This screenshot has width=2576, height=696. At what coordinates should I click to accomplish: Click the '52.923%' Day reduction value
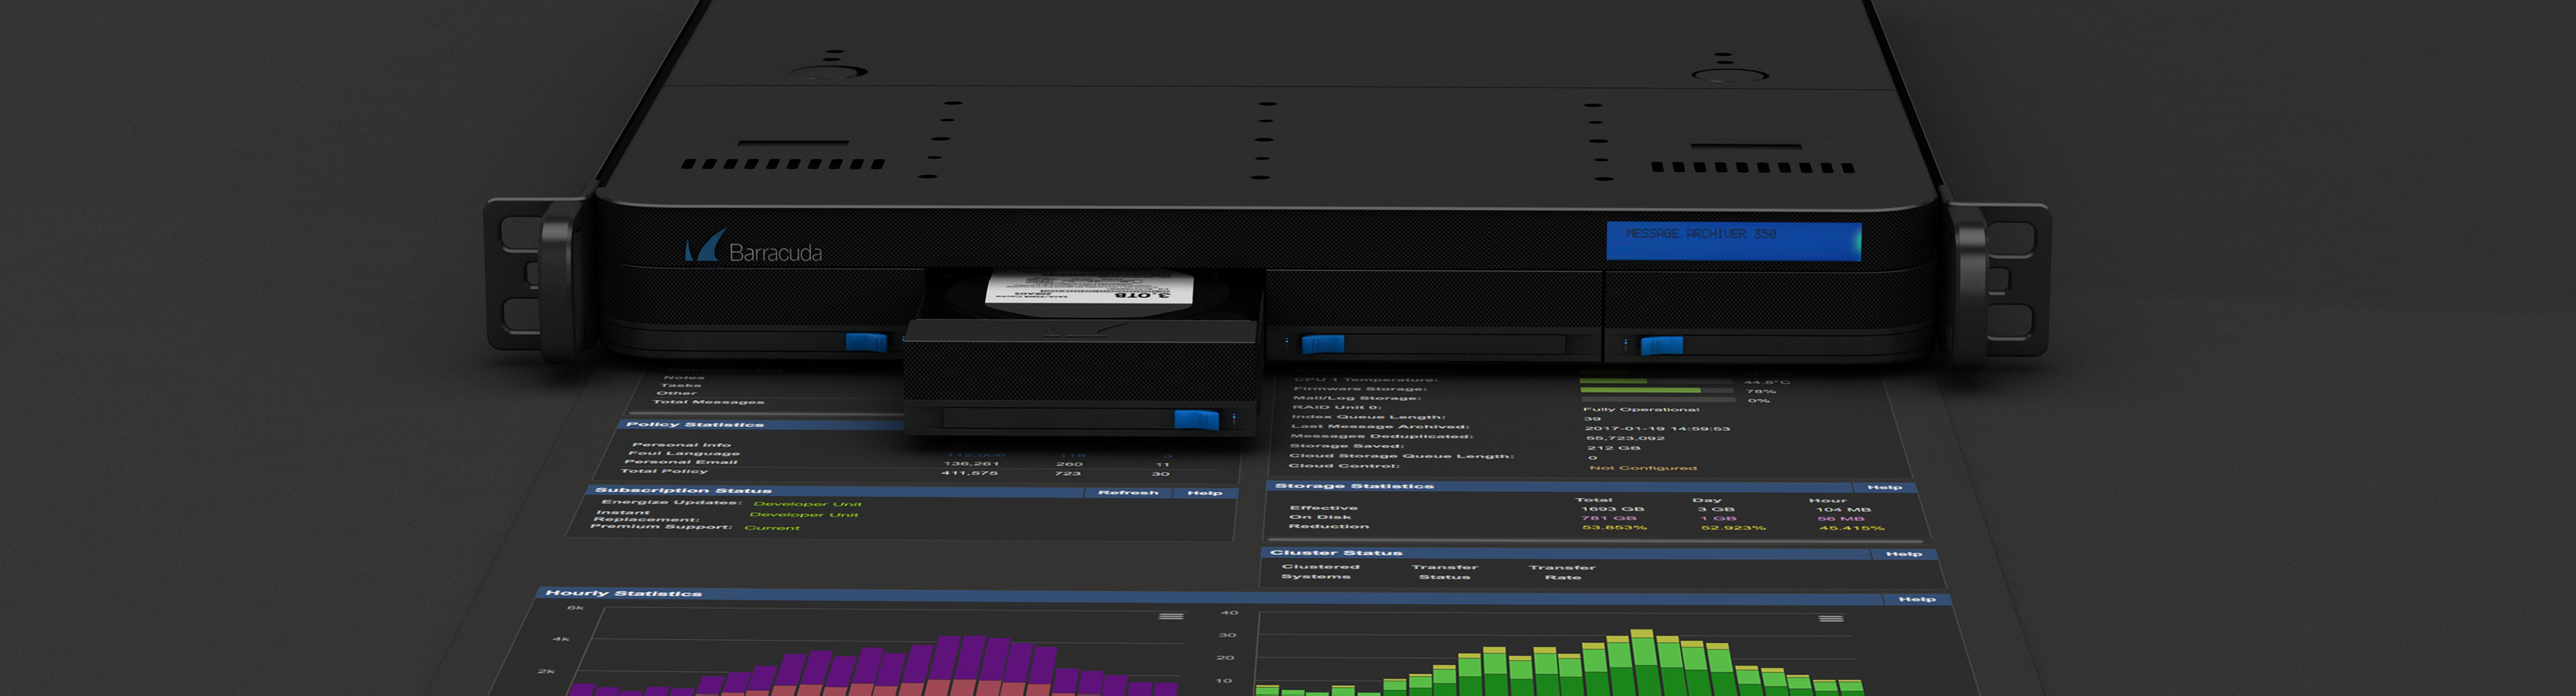point(1733,528)
